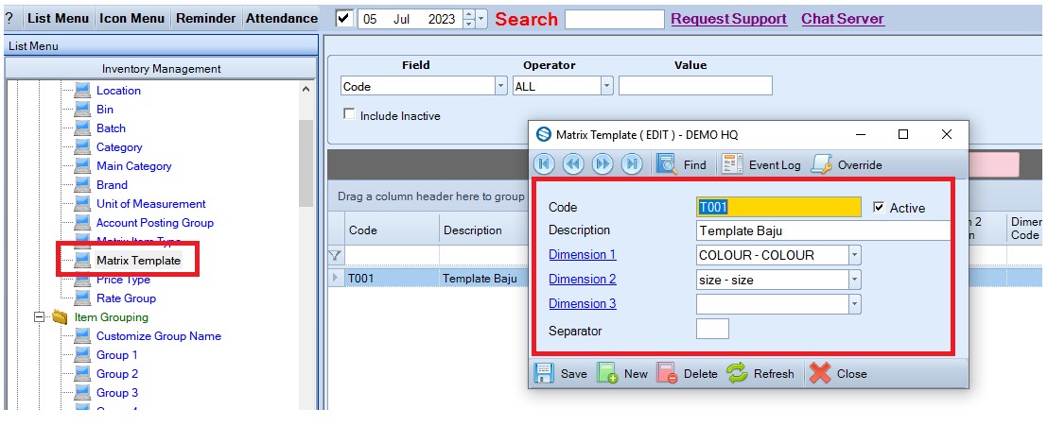
Task: Select Group 1 in the tree
Action: (x=117, y=354)
